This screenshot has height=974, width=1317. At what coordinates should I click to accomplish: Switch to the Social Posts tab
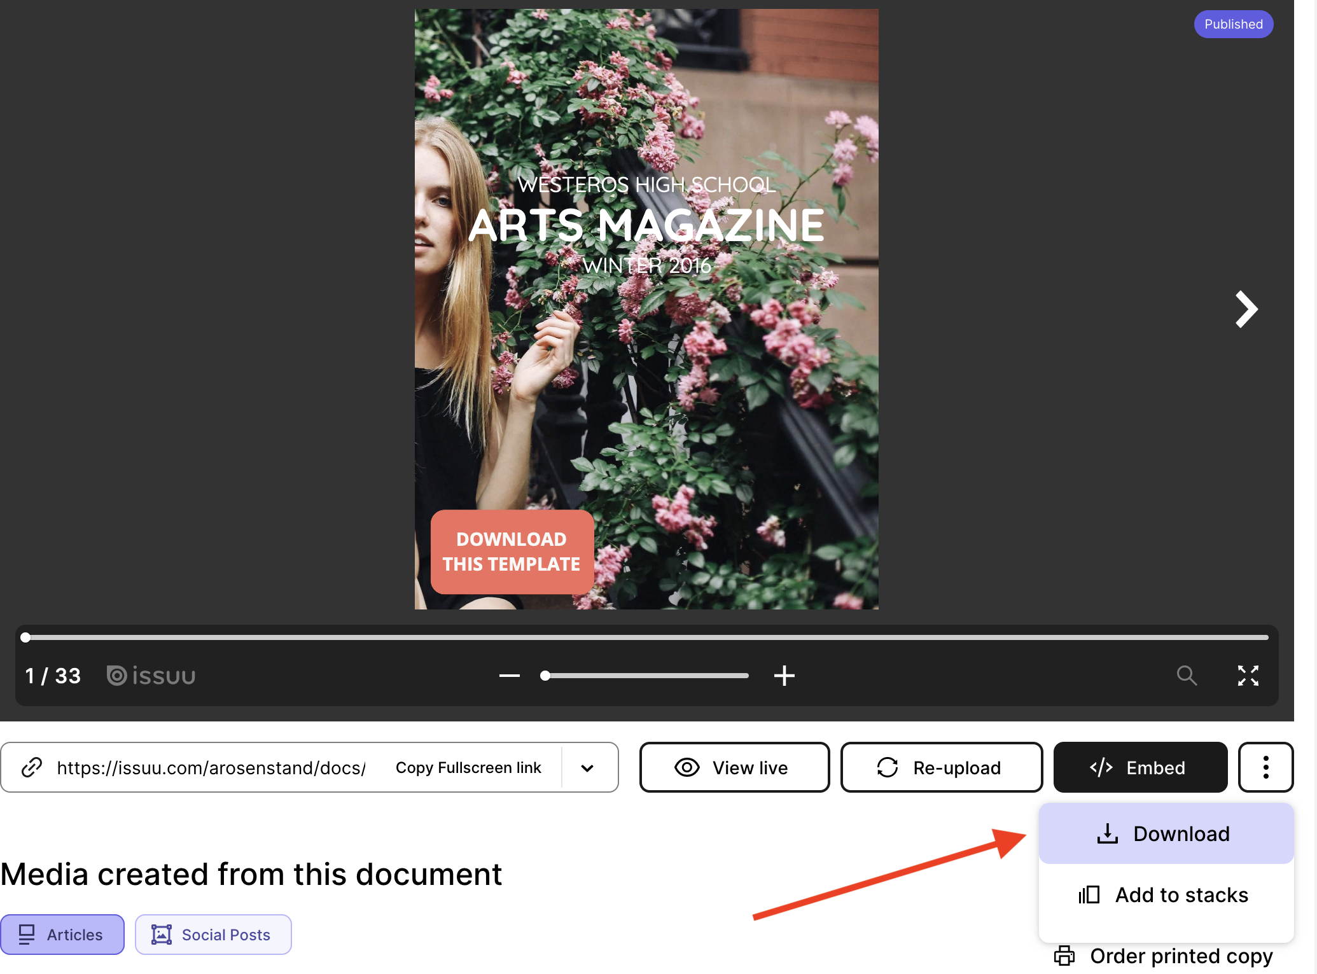(x=213, y=934)
